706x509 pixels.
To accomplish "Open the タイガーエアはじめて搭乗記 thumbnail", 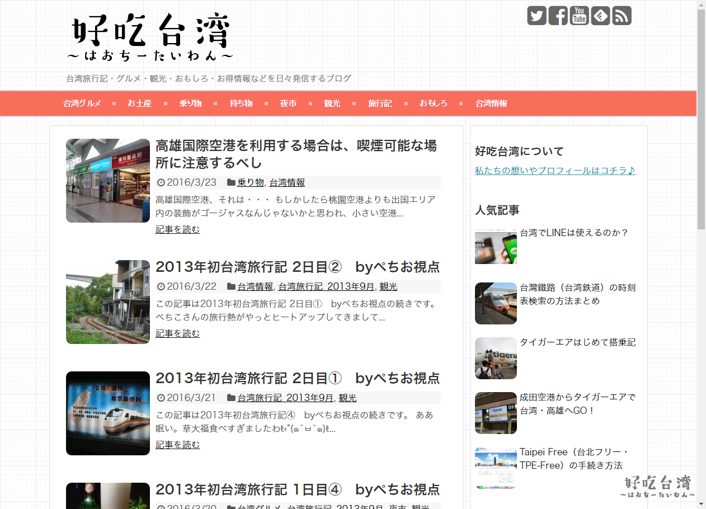I will coord(496,358).
